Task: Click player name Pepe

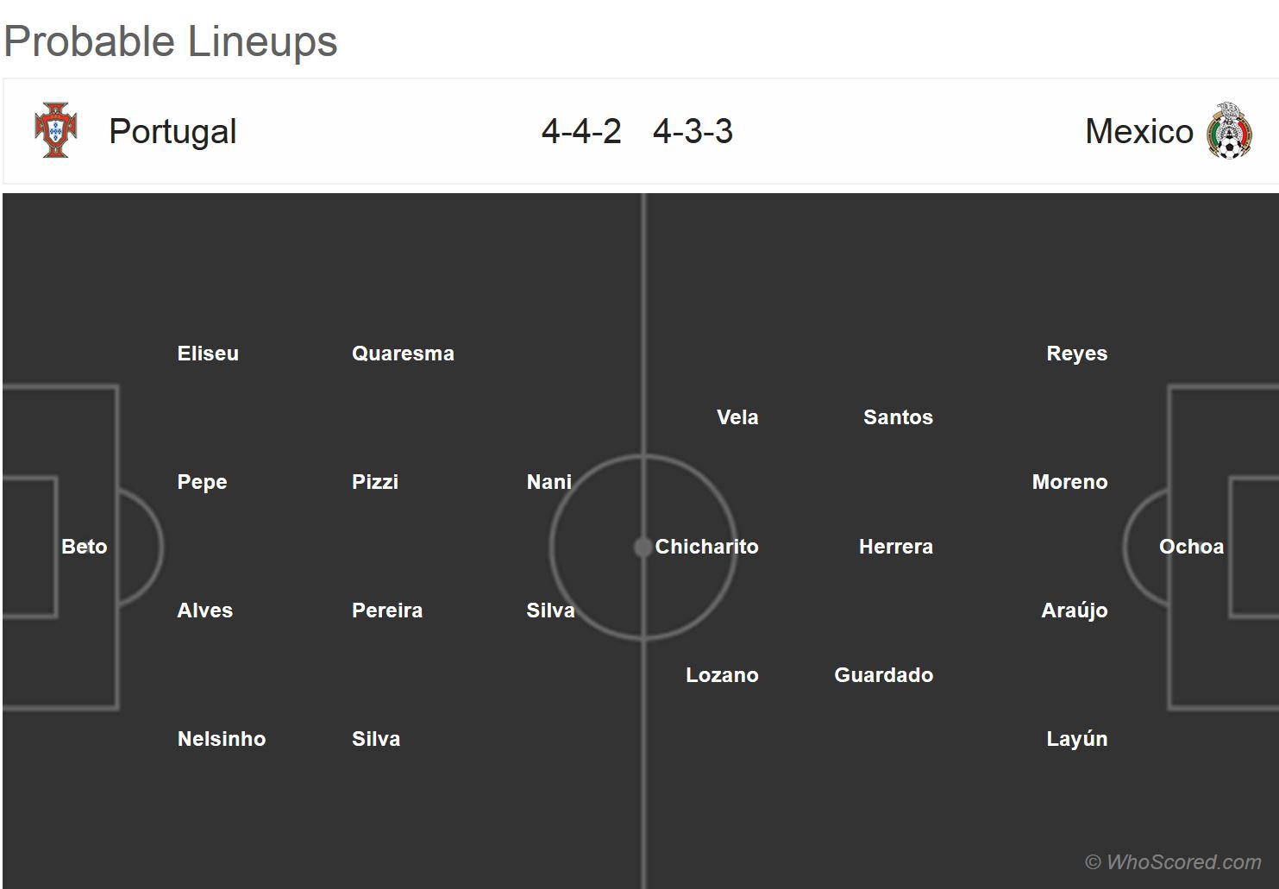Action: pos(202,482)
